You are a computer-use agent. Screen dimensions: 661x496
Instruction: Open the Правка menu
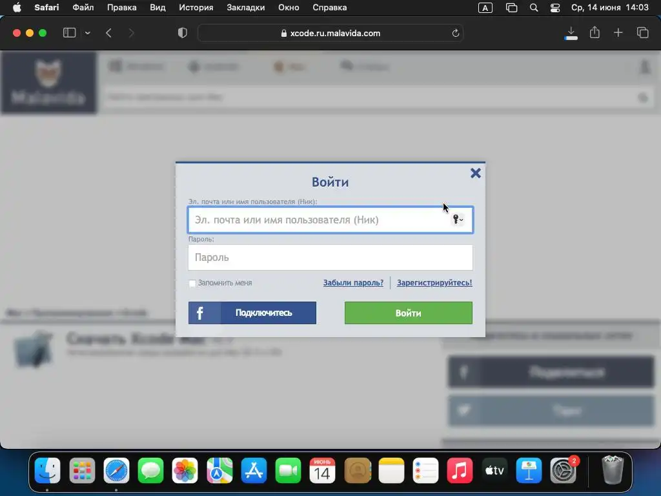[122, 7]
